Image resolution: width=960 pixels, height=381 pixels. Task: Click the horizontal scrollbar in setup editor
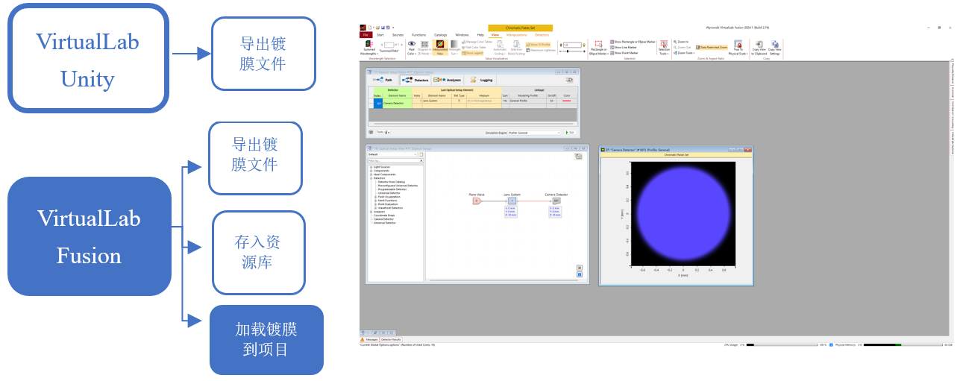pyautogui.click(x=474, y=124)
